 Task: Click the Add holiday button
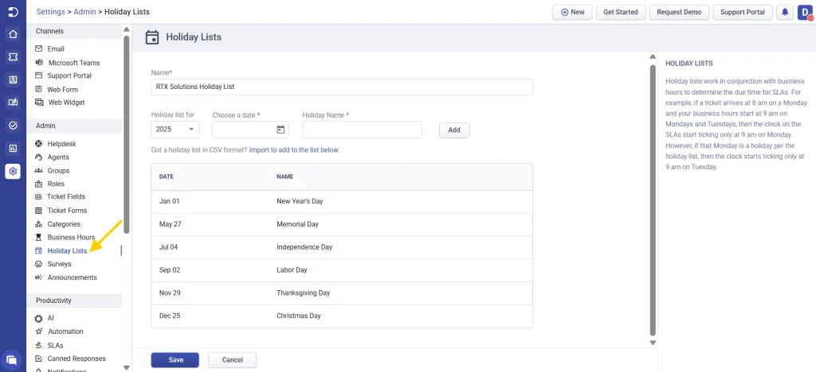click(454, 130)
